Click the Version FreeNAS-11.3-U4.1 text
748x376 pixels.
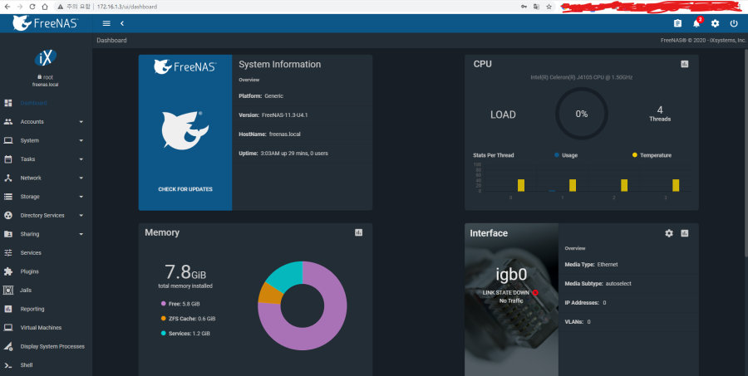click(x=273, y=115)
